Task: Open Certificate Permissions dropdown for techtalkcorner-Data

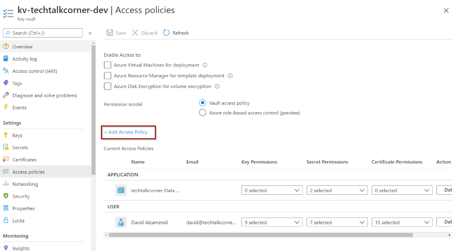Action: click(x=402, y=190)
